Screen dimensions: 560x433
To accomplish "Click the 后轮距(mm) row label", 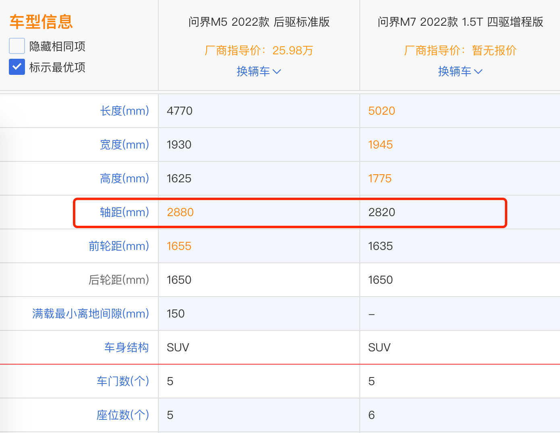I will tap(119, 280).
